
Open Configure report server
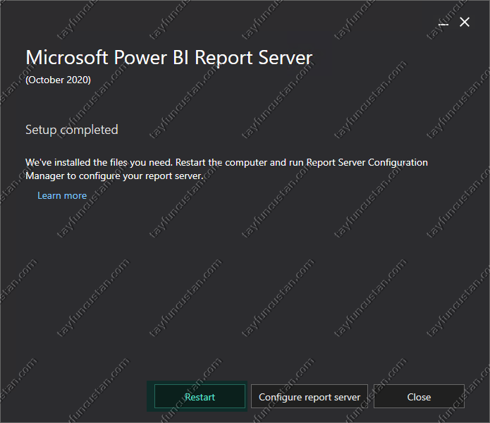click(x=310, y=396)
